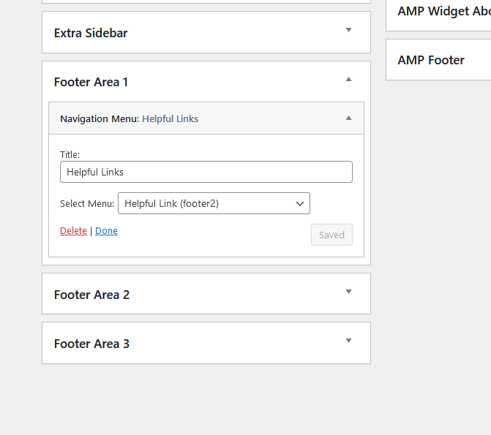Screen dimensions: 491x435
Task: Click the Footer Area 3 heading text
Action: pos(91,344)
